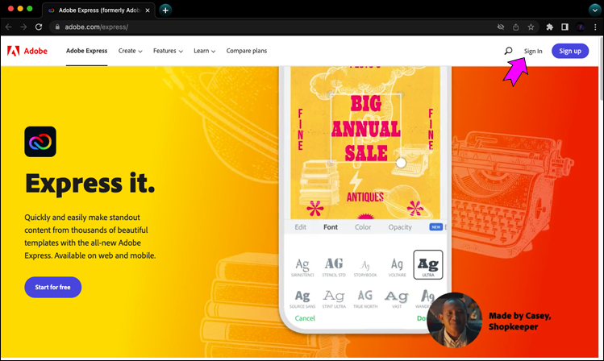Image resolution: width=604 pixels, height=361 pixels.
Task: Click the Sign In link
Action: click(533, 52)
